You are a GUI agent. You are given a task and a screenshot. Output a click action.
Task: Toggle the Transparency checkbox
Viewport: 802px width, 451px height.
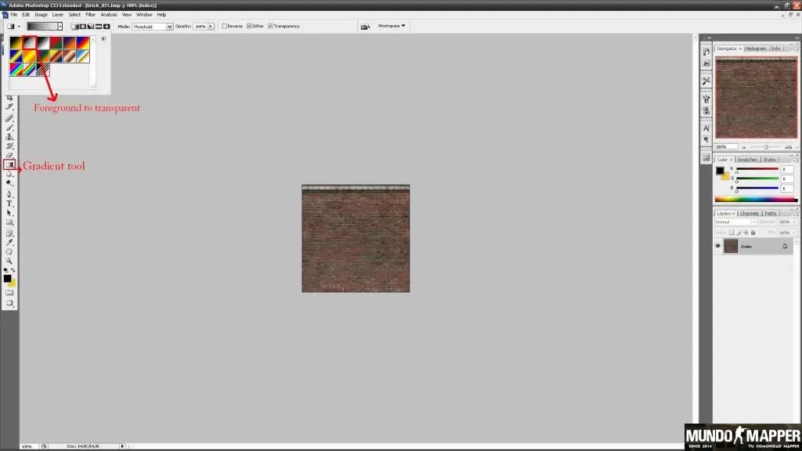tap(270, 26)
